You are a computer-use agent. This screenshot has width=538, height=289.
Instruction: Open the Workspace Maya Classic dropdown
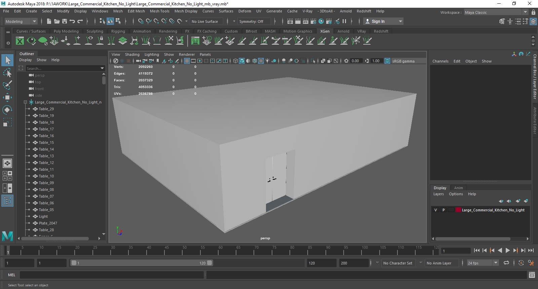coord(496,12)
